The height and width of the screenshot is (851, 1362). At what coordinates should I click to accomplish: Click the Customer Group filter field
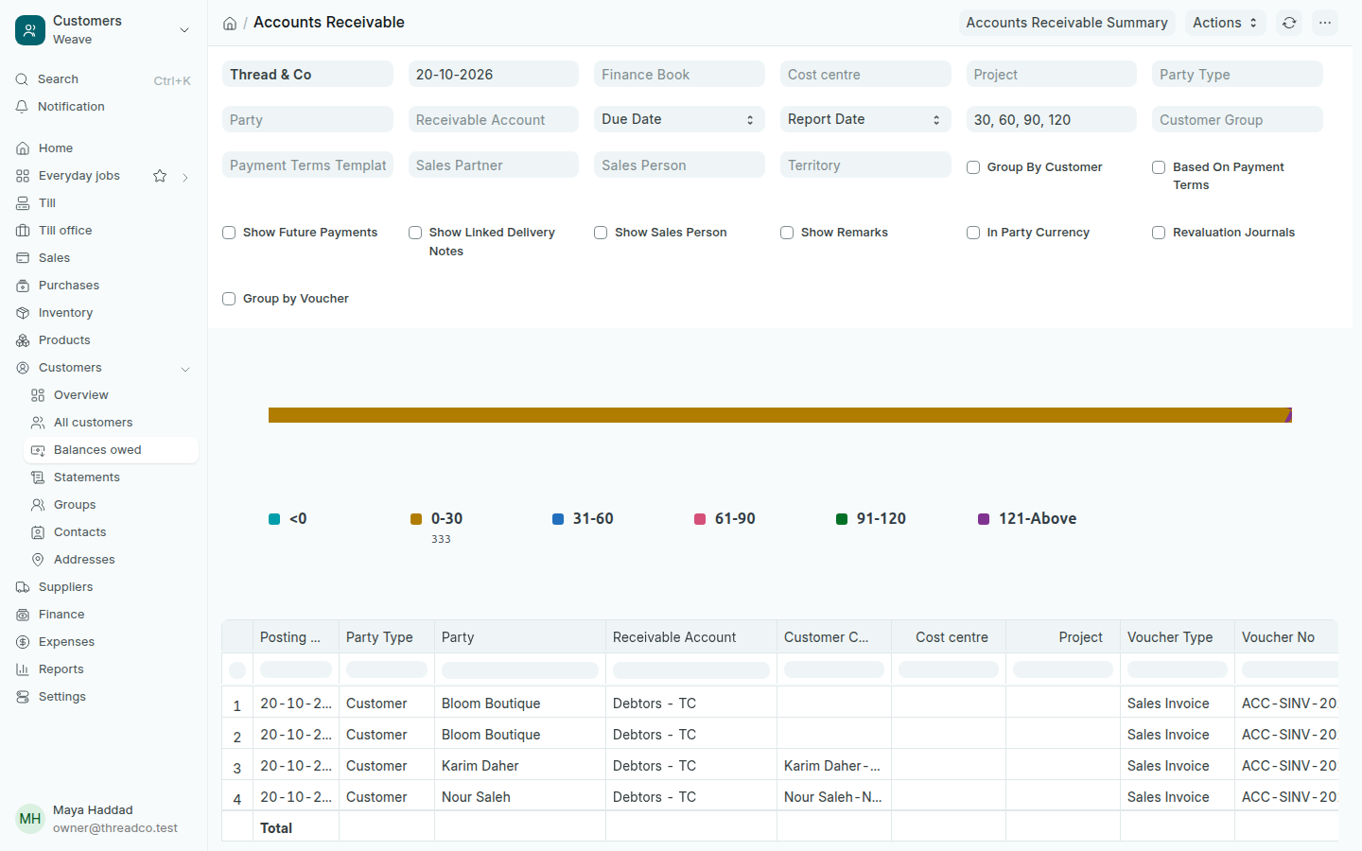click(x=1237, y=119)
